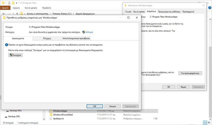Go back with the Explorer back arrow
The image size is (212, 125).
point(4,14)
